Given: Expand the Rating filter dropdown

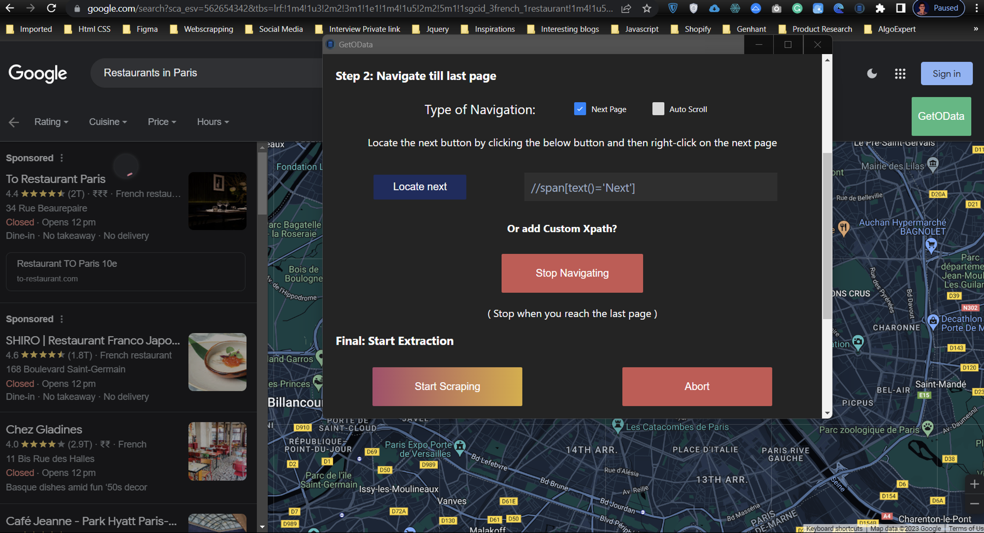Looking at the screenshot, I should tap(51, 122).
